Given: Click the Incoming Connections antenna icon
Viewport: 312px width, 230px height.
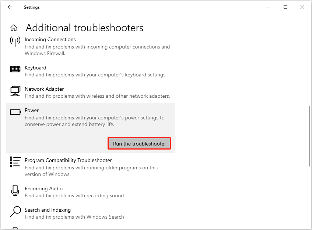Looking at the screenshot, I should pyautogui.click(x=15, y=42).
